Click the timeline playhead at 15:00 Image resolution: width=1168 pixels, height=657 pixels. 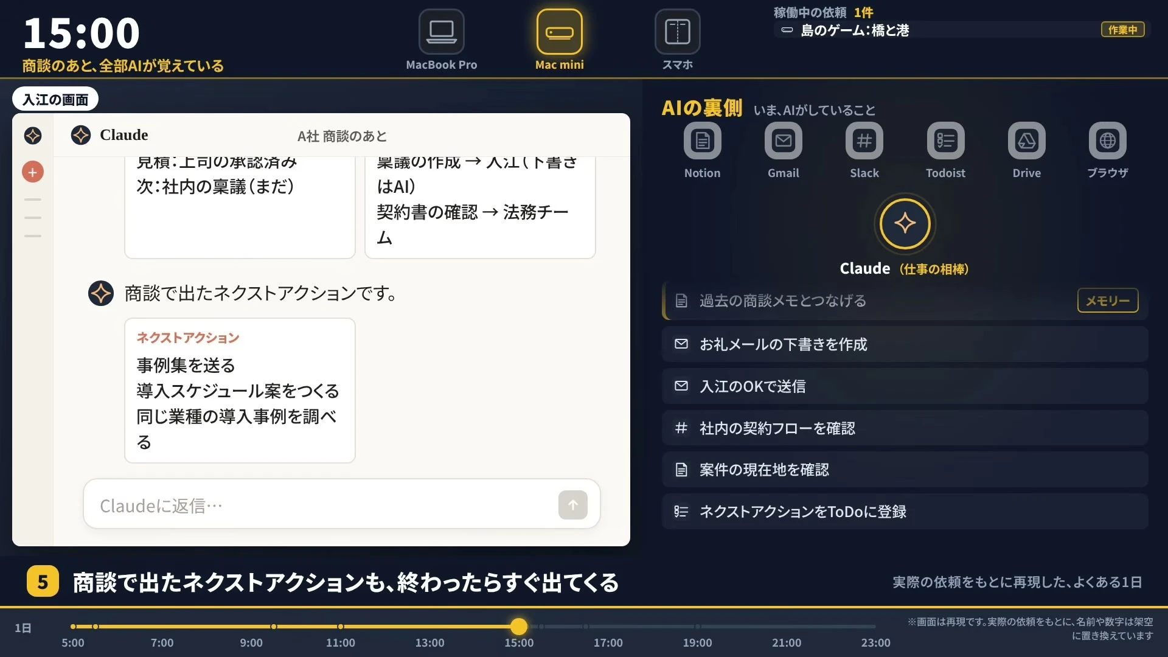coord(519,626)
